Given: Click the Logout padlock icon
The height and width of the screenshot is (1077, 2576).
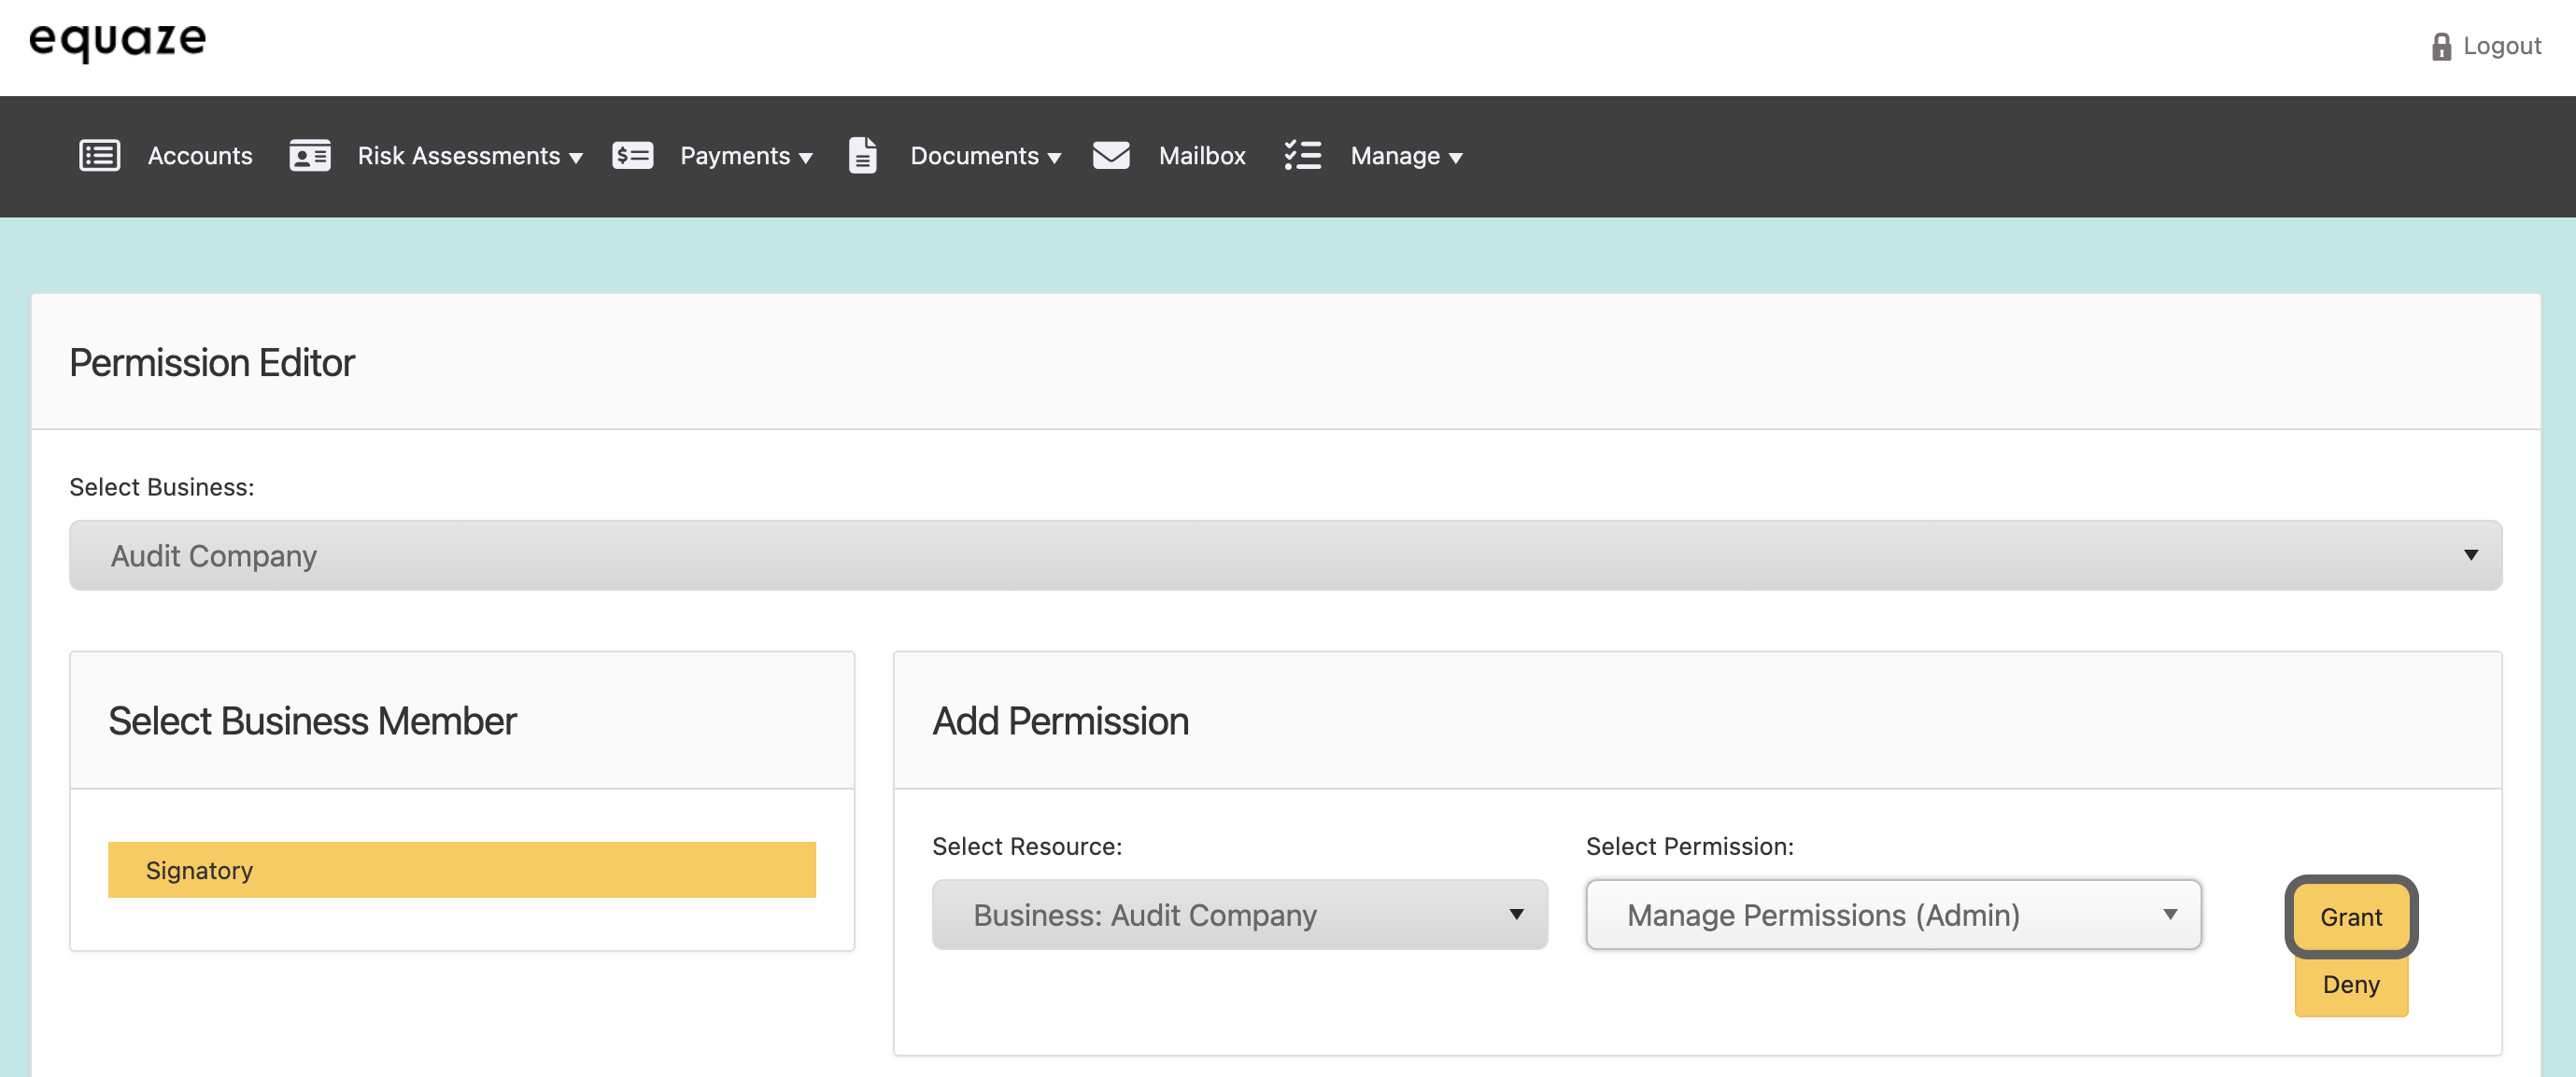Looking at the screenshot, I should click(2441, 47).
